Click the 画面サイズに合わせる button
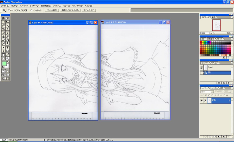 click(70, 10)
